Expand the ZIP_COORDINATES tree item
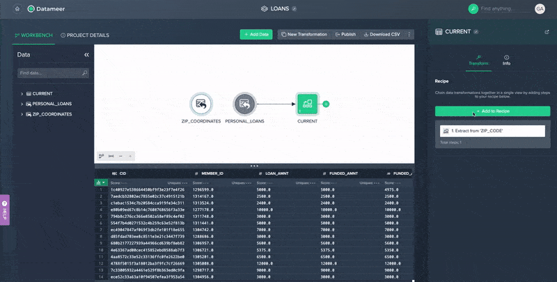This screenshot has height=282, width=557. pyautogui.click(x=22, y=114)
